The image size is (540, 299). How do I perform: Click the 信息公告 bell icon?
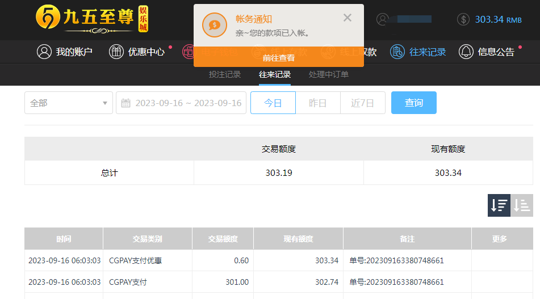[x=466, y=52]
